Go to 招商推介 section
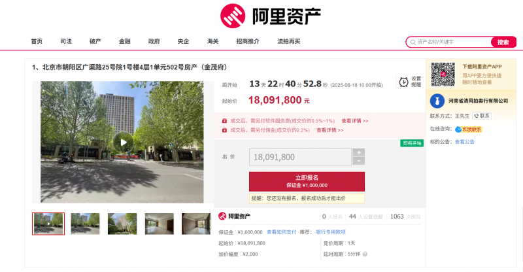Screen dimensions: 523x272 pos(248,41)
